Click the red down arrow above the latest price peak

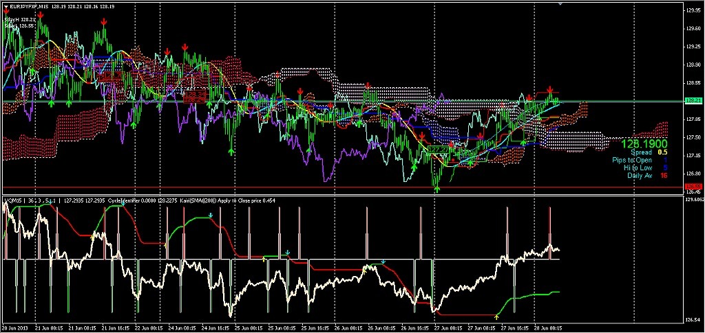[550, 91]
